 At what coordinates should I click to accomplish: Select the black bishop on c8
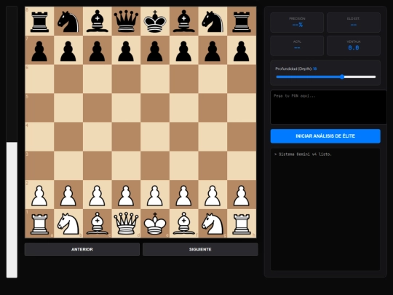point(98,21)
